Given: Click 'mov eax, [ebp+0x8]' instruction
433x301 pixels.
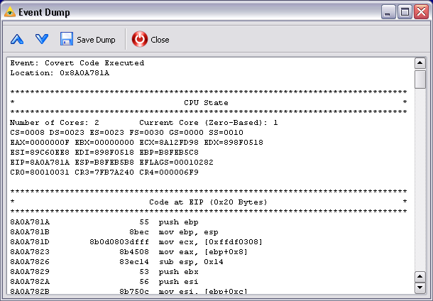Looking at the screenshot, I should click(x=203, y=252).
